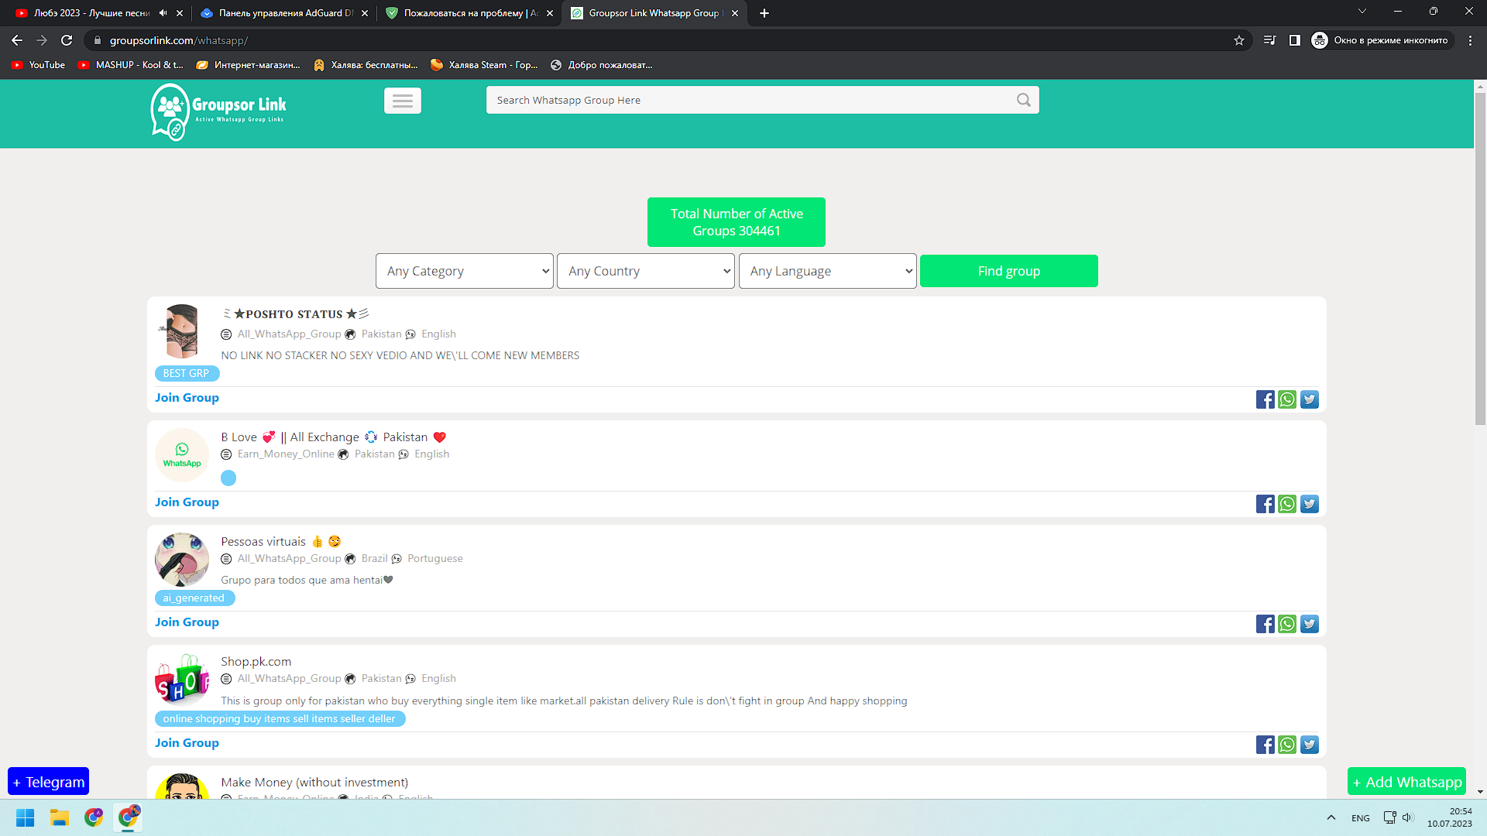Click Find group button
This screenshot has width=1487, height=836.
(1008, 271)
